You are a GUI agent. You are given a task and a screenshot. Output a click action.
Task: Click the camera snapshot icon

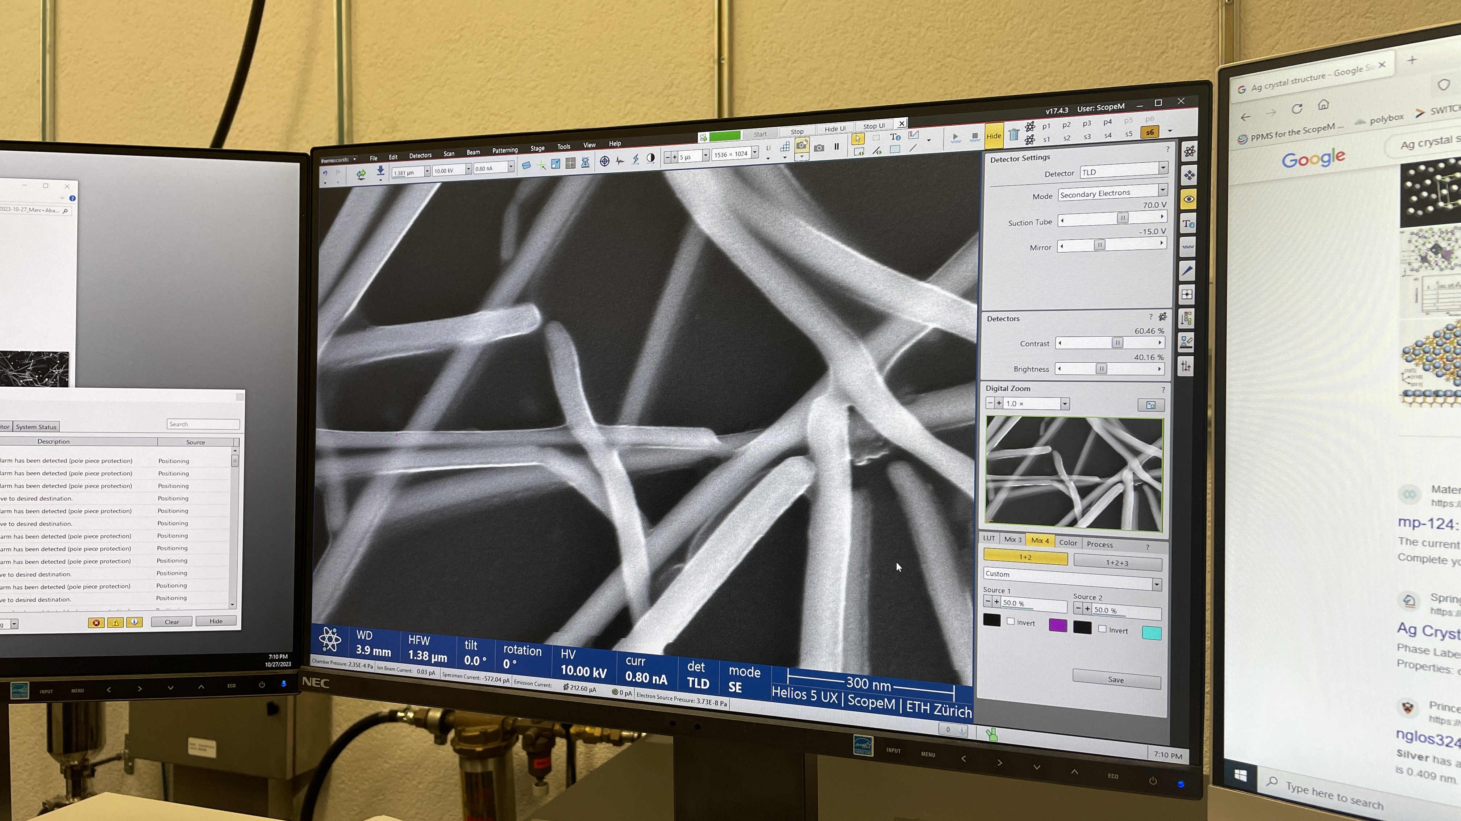[x=819, y=148]
